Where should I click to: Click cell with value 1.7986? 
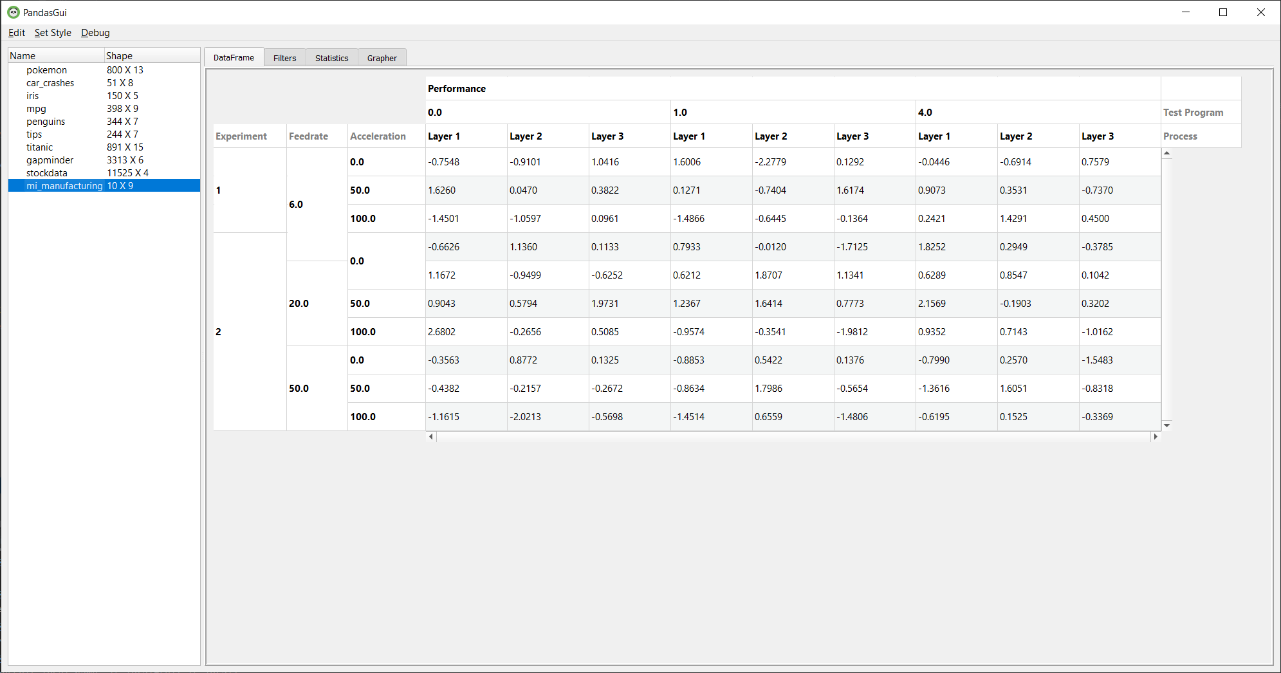coord(793,389)
